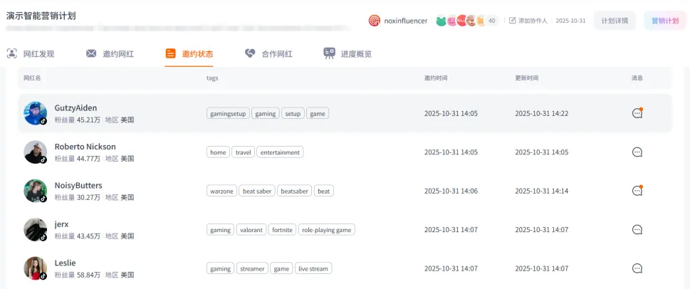Click the travel tag
This screenshot has height=289, width=690.
click(243, 152)
